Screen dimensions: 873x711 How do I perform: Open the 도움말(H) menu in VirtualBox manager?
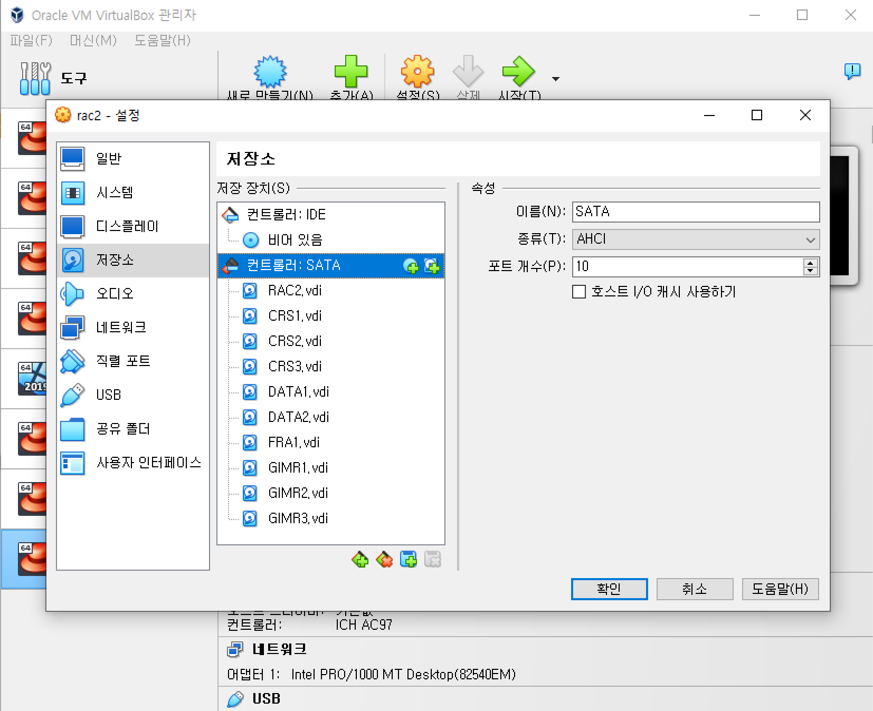tap(162, 41)
